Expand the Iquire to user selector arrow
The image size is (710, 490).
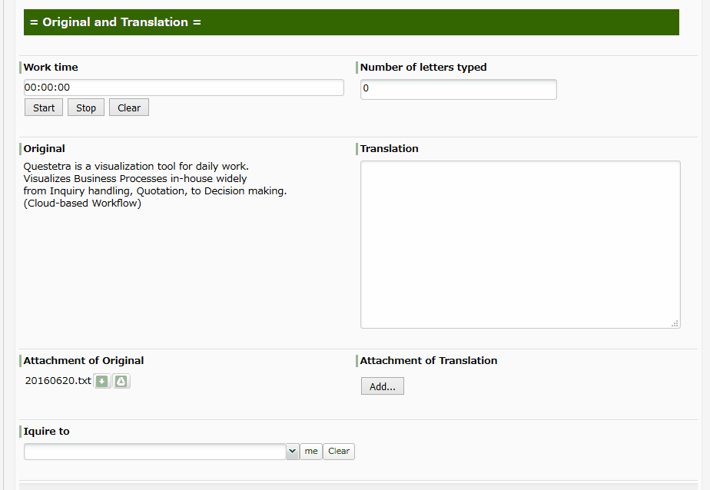292,451
